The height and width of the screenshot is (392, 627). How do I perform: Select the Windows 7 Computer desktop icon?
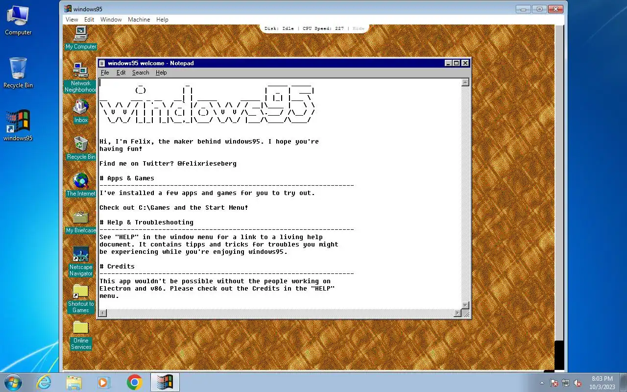18,20
